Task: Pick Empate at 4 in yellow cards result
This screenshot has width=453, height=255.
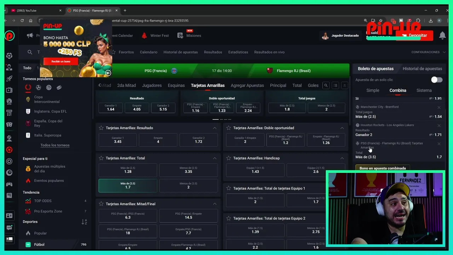Action: (158, 140)
